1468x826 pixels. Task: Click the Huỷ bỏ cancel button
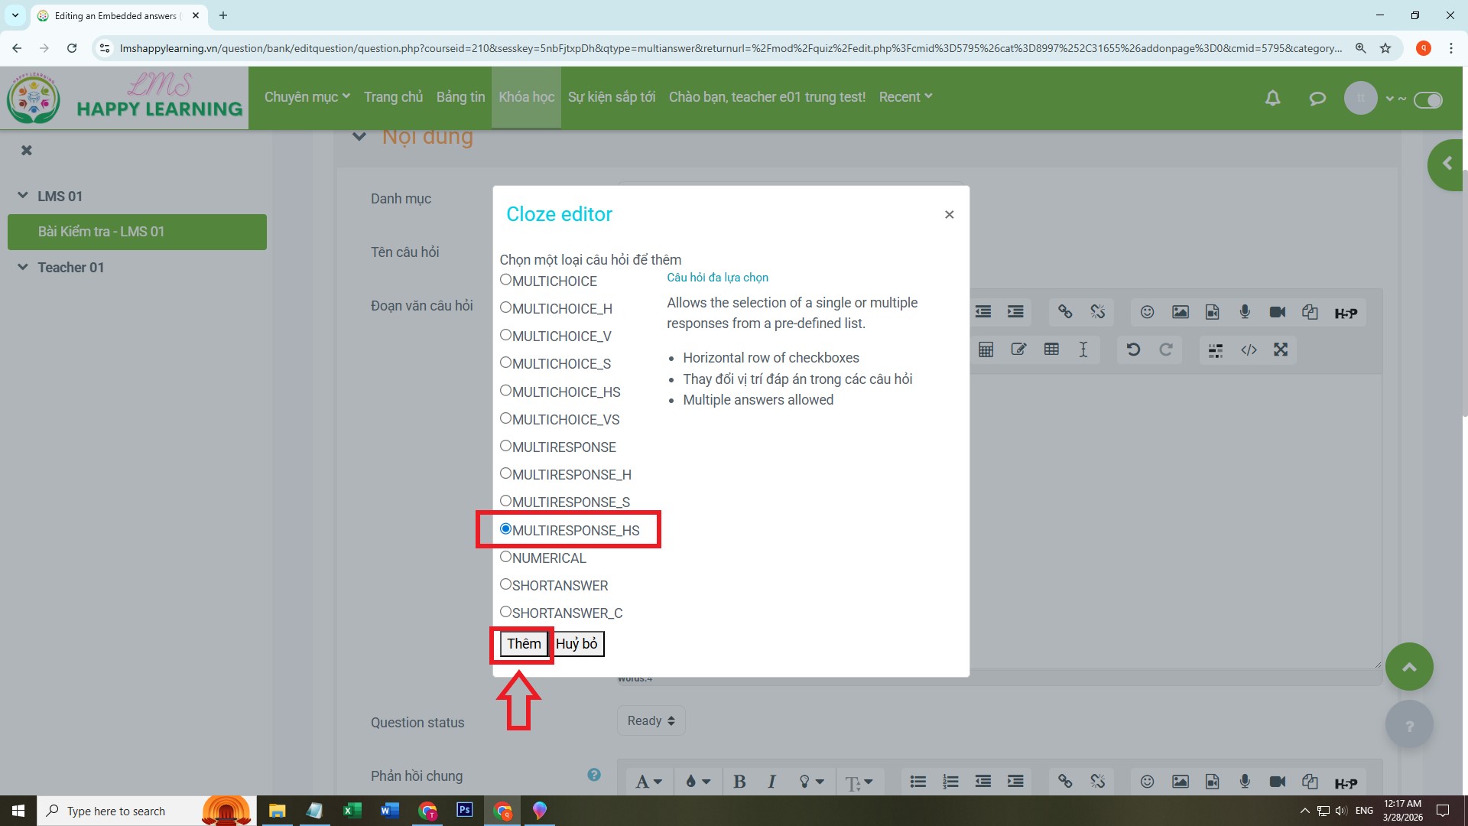576,644
